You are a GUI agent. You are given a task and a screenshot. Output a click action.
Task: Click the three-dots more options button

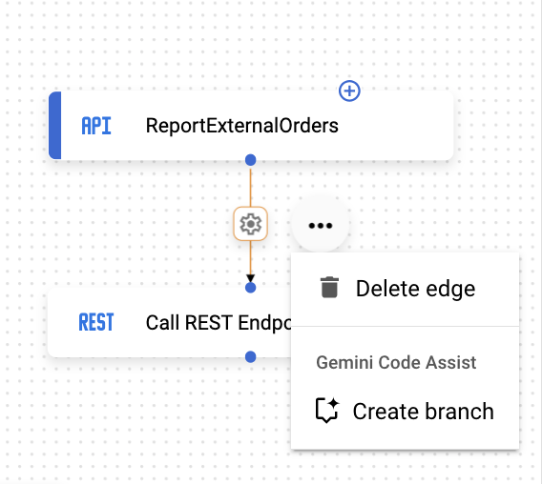[320, 226]
